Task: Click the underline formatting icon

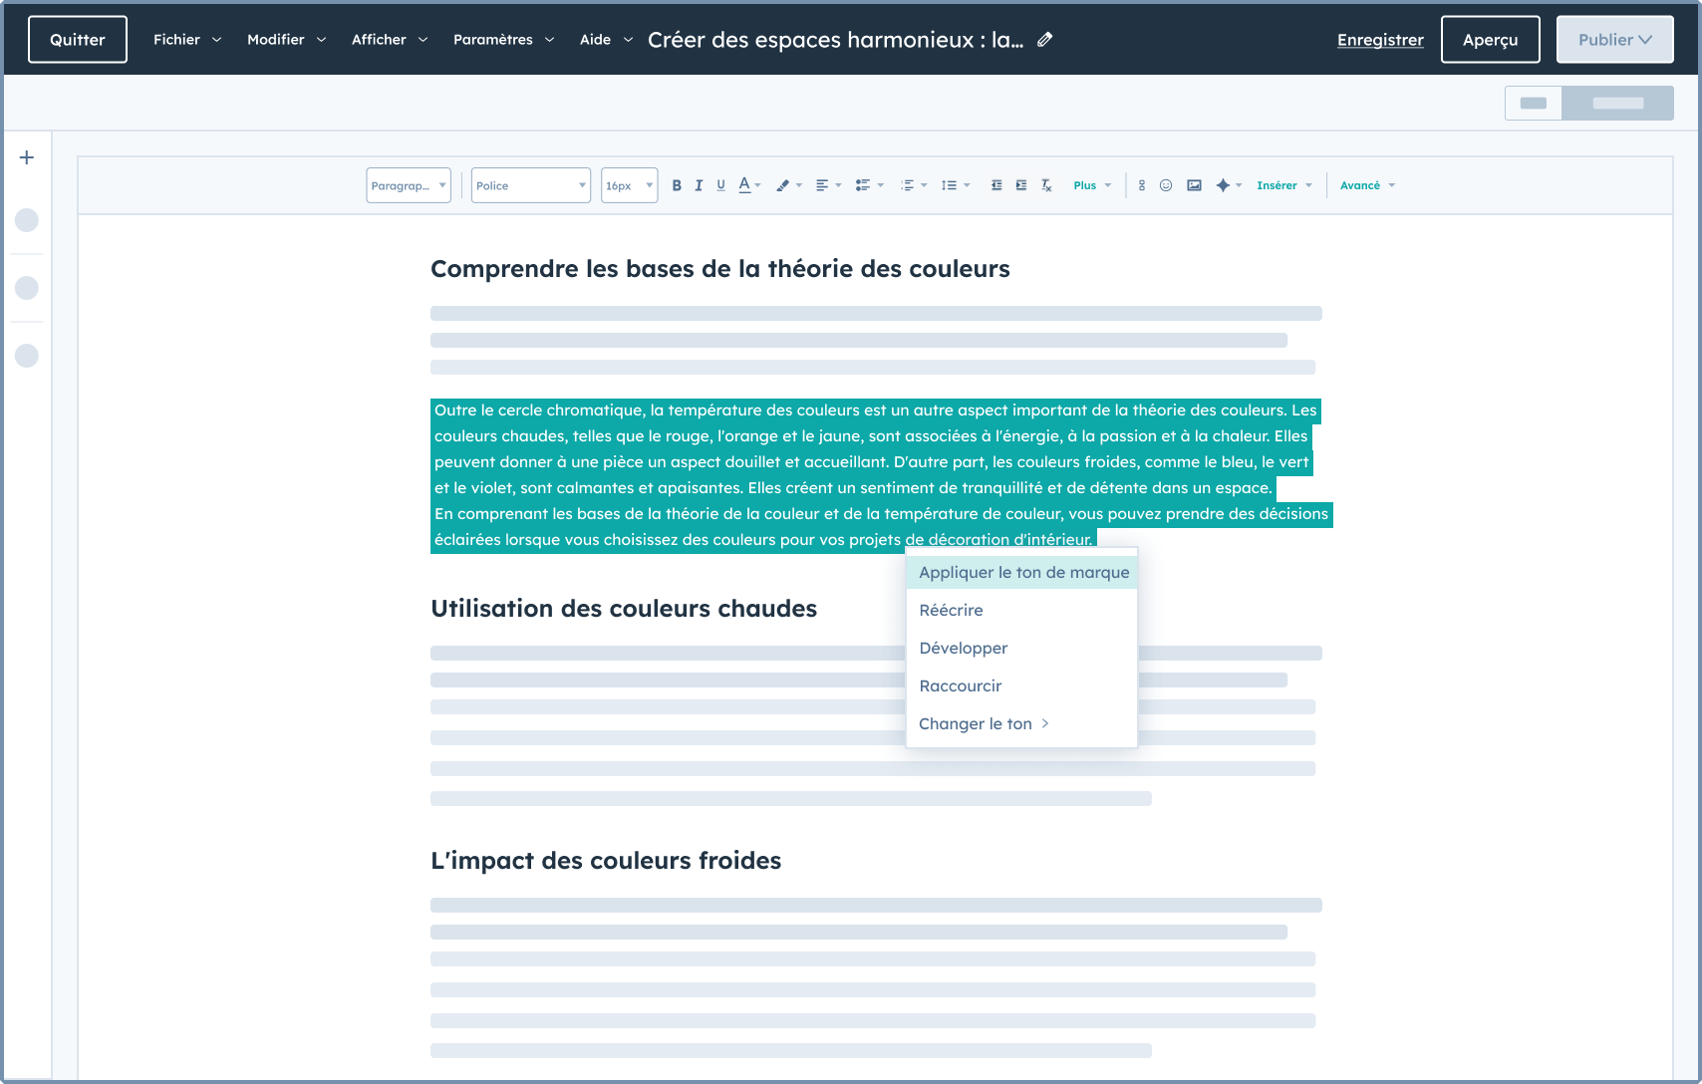Action: pos(720,185)
